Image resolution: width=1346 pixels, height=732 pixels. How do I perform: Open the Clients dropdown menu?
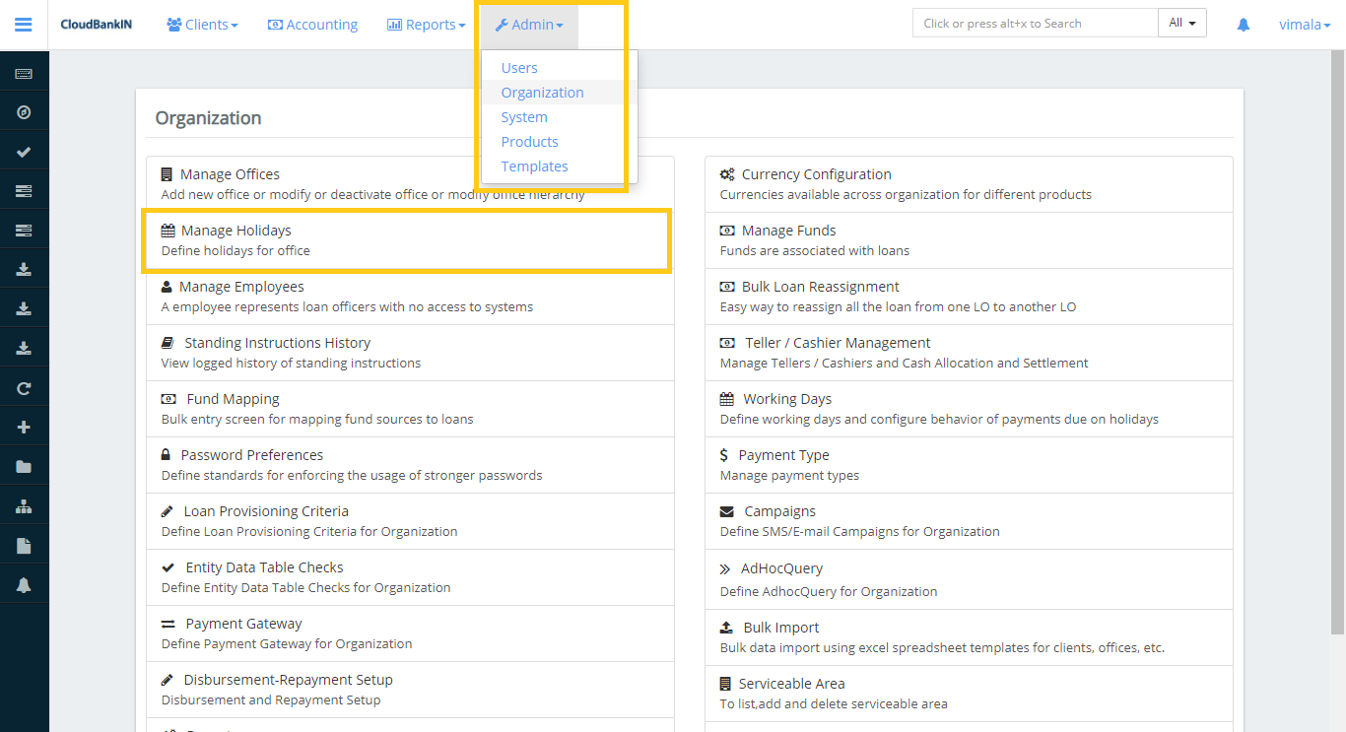[202, 25]
